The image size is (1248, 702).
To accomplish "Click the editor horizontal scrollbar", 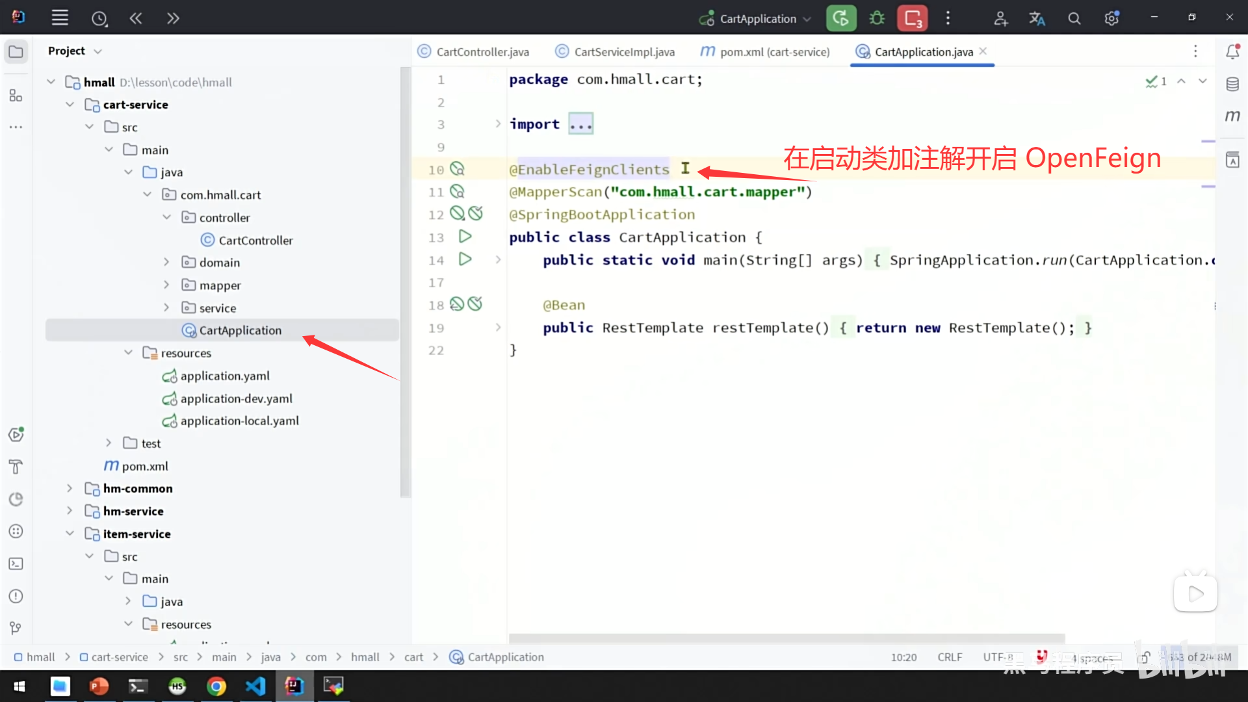I will [786, 638].
